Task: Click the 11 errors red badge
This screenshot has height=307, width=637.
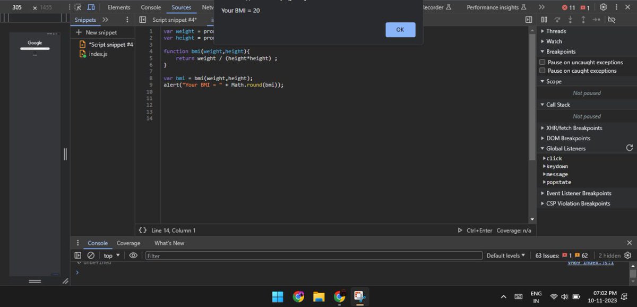Action: [569, 7]
